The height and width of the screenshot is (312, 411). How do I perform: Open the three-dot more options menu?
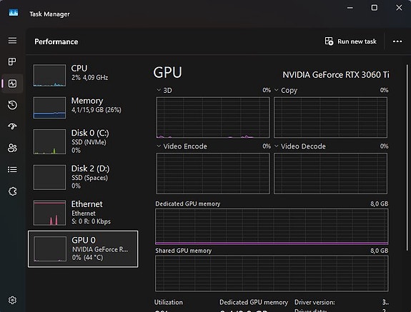(x=397, y=41)
